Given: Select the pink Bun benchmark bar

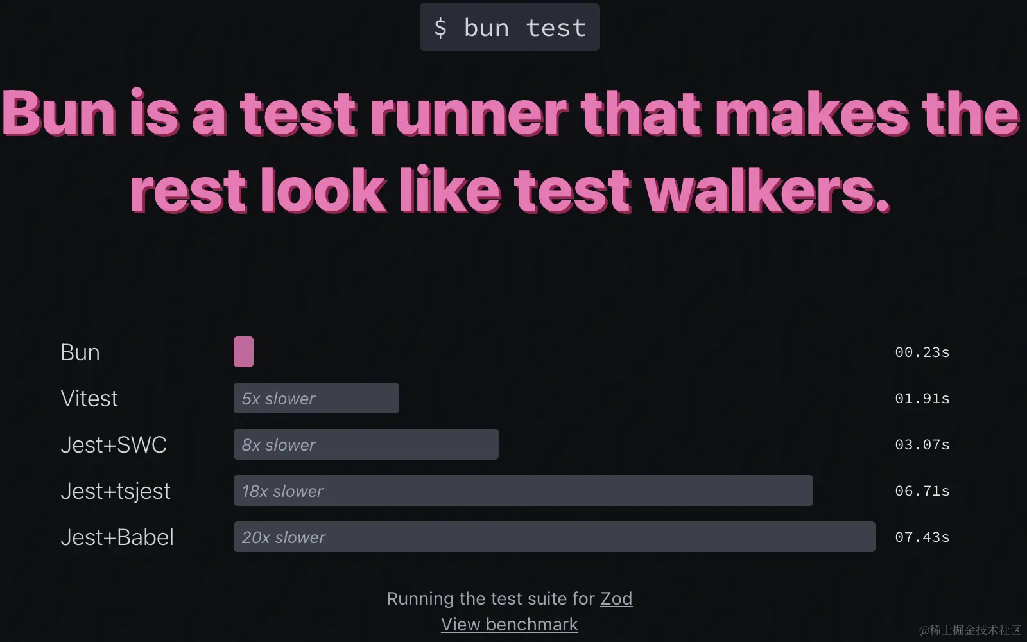Looking at the screenshot, I should (x=243, y=352).
